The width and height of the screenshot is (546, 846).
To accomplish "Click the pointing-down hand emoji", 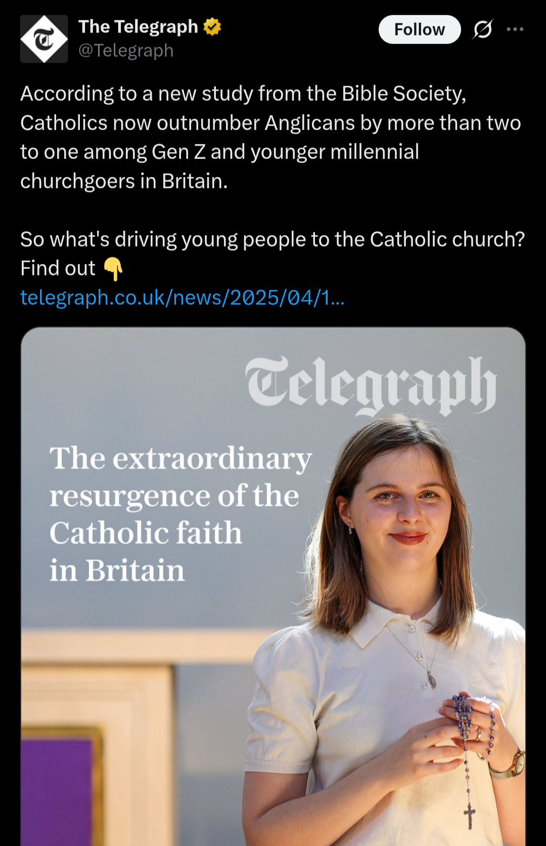I will pos(113,268).
